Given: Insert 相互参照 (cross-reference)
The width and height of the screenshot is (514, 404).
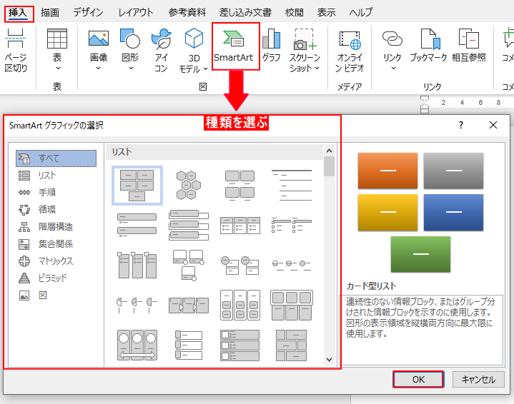Looking at the screenshot, I should click(x=469, y=46).
